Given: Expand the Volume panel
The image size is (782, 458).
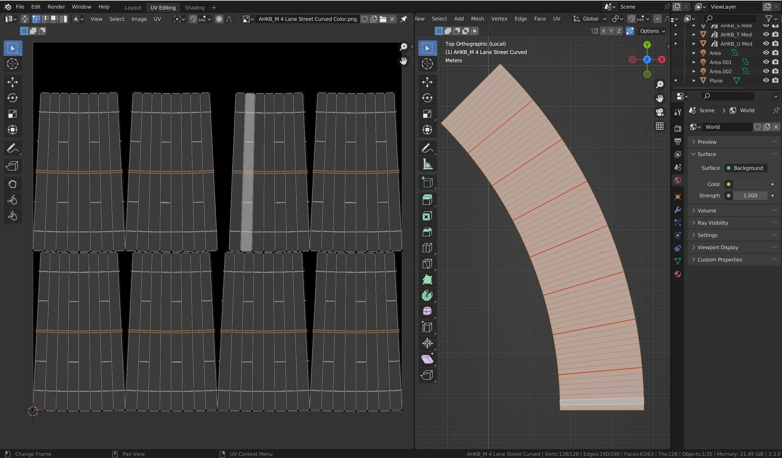Looking at the screenshot, I should 734,210.
